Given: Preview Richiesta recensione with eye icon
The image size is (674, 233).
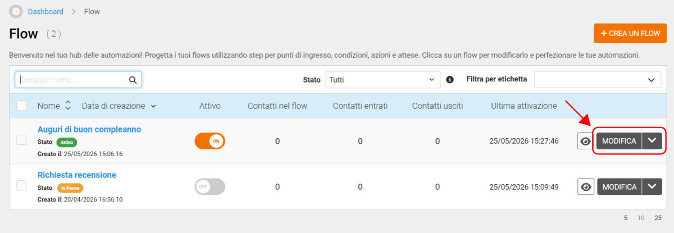Looking at the screenshot, I should pyautogui.click(x=585, y=187).
